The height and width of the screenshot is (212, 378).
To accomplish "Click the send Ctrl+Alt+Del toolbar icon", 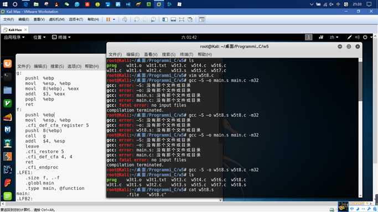I will click(125, 19).
